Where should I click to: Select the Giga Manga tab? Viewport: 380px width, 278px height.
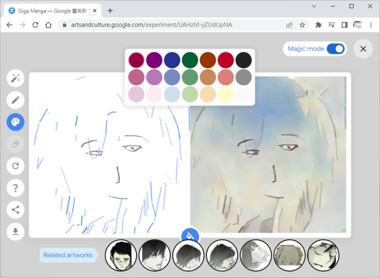click(52, 11)
